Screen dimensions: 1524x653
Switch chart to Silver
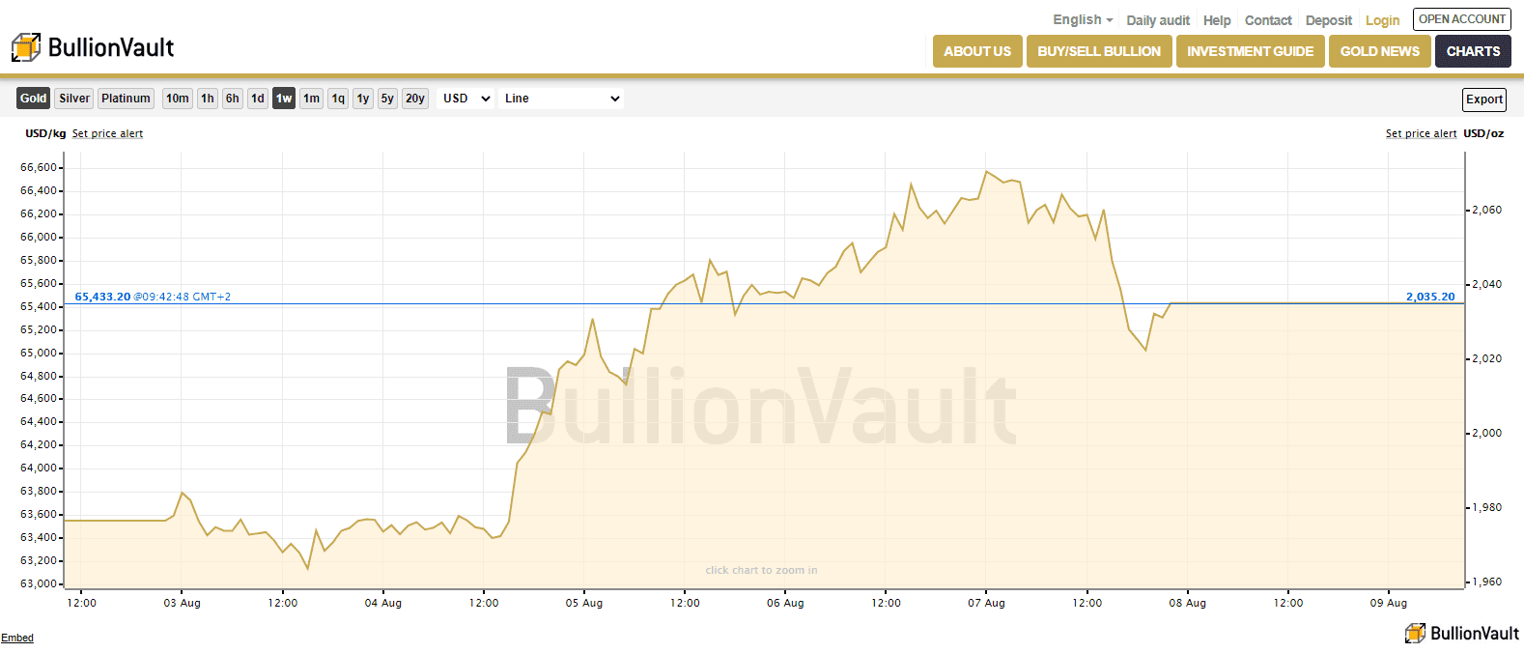point(74,99)
